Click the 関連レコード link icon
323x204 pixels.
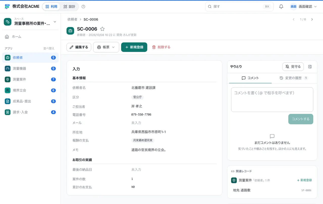coord(233,171)
